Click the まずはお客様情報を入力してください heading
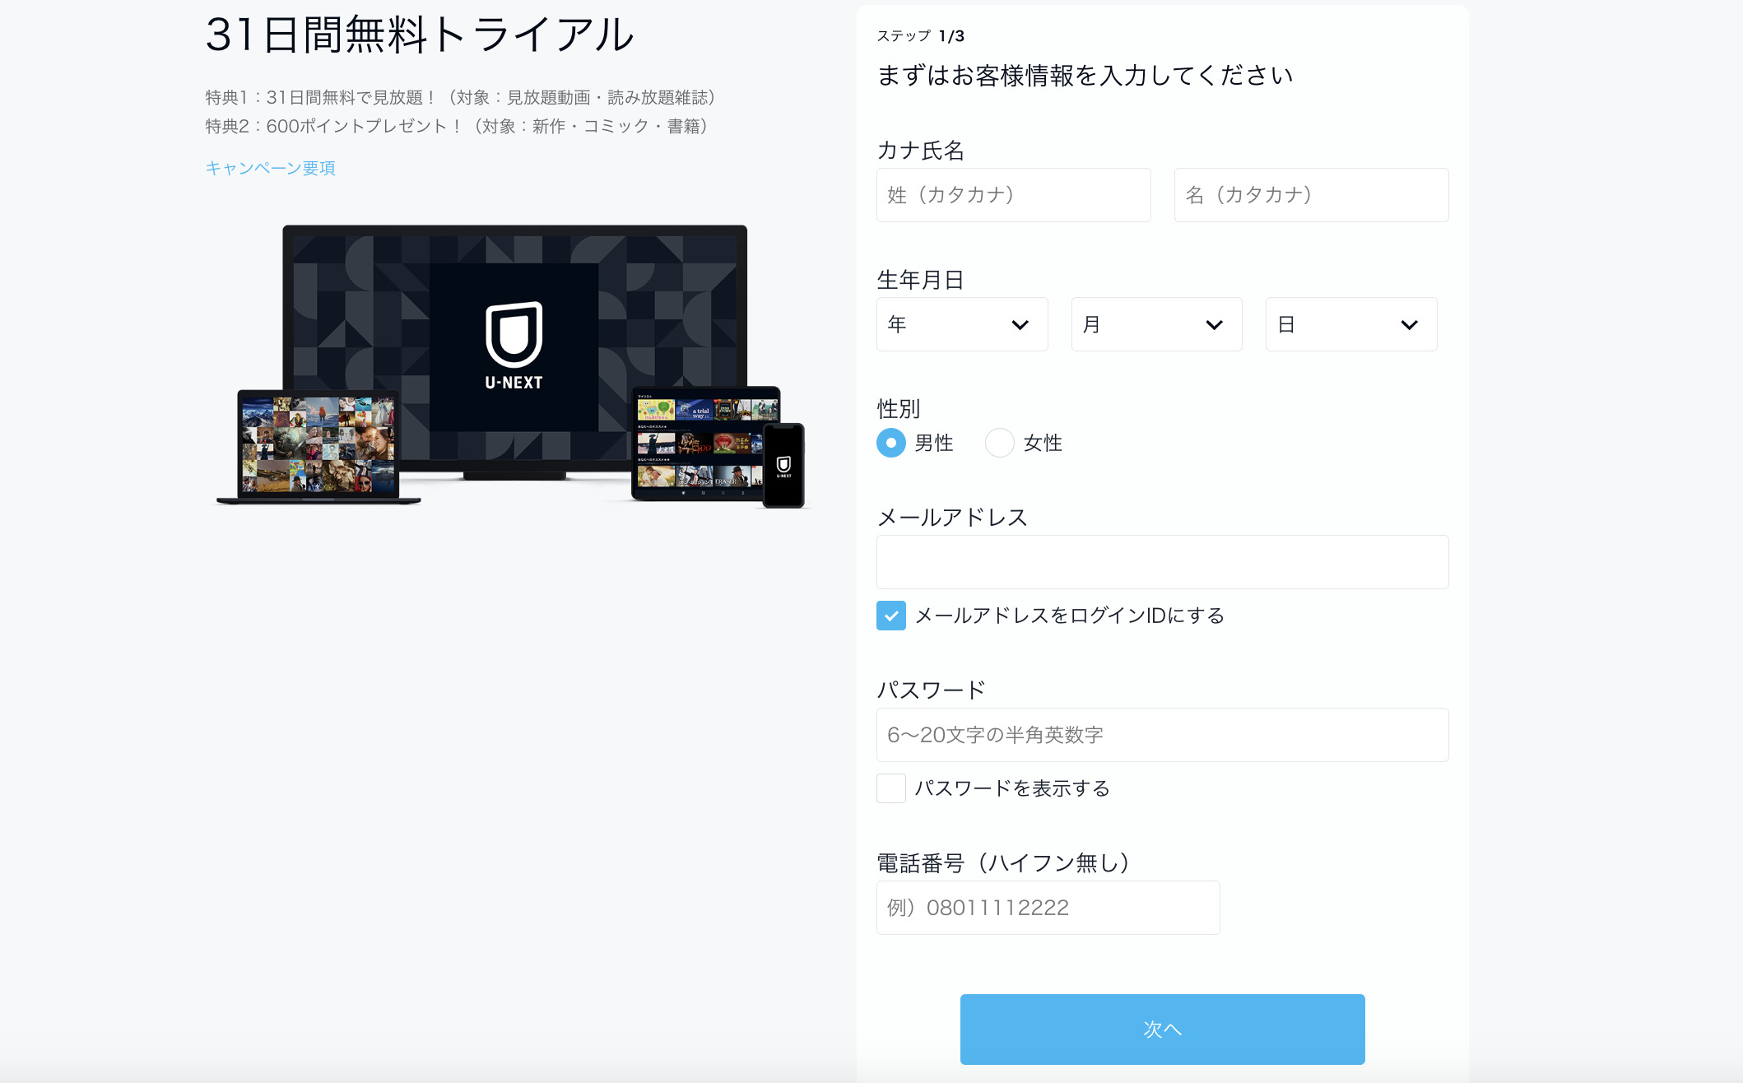The width and height of the screenshot is (1743, 1083). (1085, 76)
